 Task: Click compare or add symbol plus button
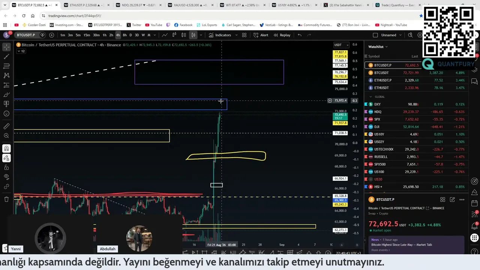(x=51, y=35)
